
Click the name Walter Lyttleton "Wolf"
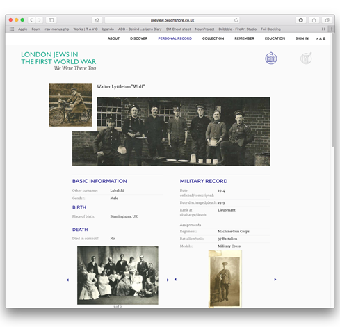point(121,87)
